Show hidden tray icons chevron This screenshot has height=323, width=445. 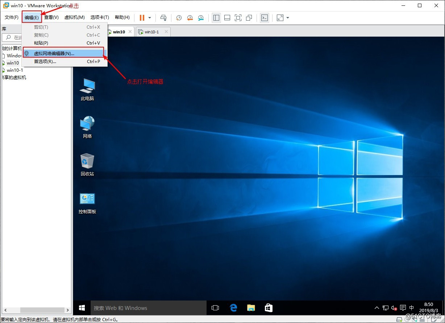(377, 308)
